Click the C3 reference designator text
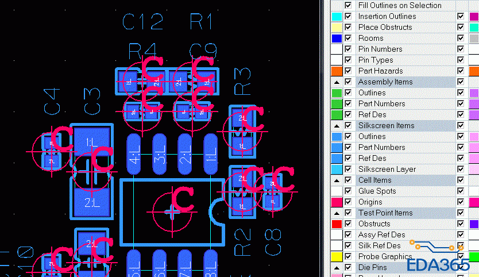479x277 pixels. click(x=92, y=102)
